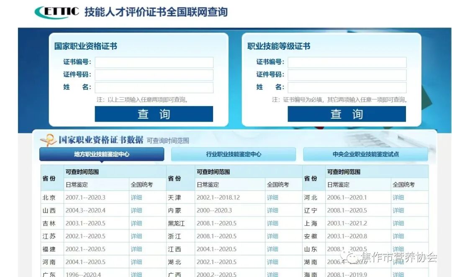Click 河北 date range 2006.1--2020.1
452x277 pixels.
click(x=347, y=198)
